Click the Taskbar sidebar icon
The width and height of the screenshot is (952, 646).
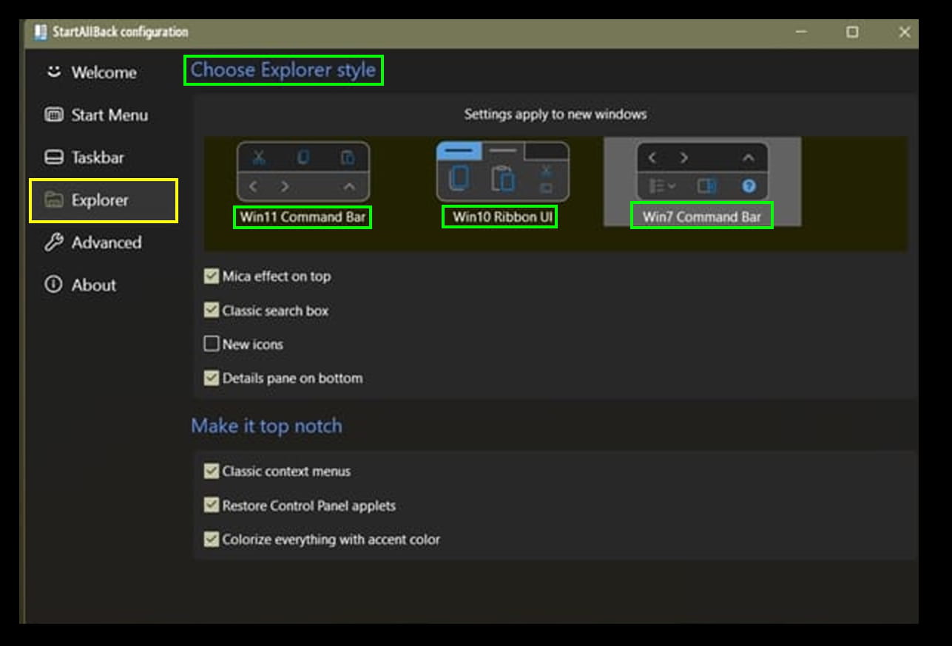(53, 157)
